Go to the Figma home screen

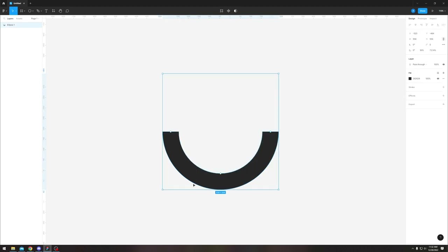[x=3, y=3]
